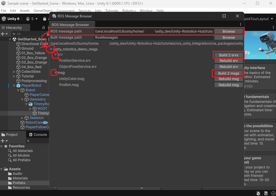Click the Hierarchy add plus button

tap(3, 34)
